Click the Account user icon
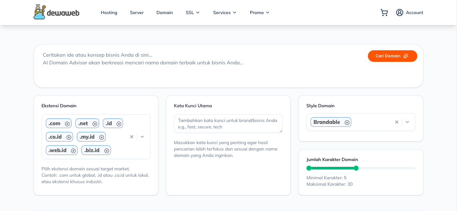This screenshot has height=211, width=457. pos(399,12)
